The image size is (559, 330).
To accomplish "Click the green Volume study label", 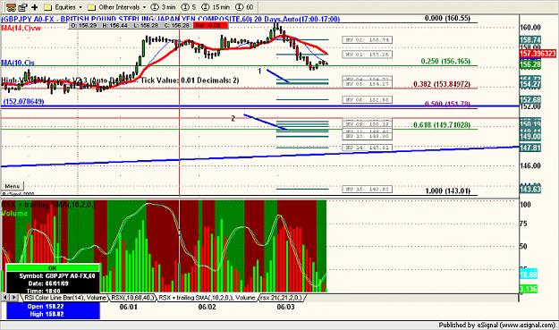I will point(14,213).
